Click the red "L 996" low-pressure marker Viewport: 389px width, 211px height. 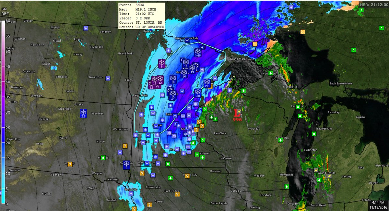click(237, 114)
